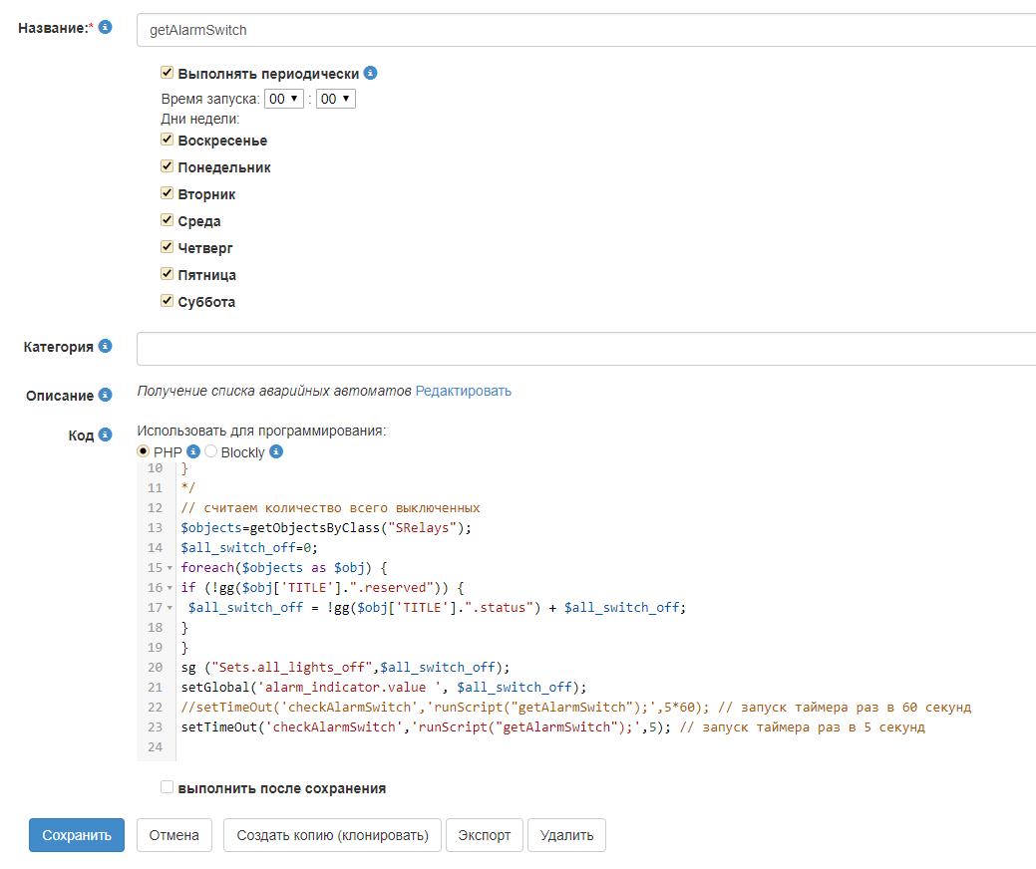Click the info icon after Blockly option
1036x869 pixels.
coord(276,451)
